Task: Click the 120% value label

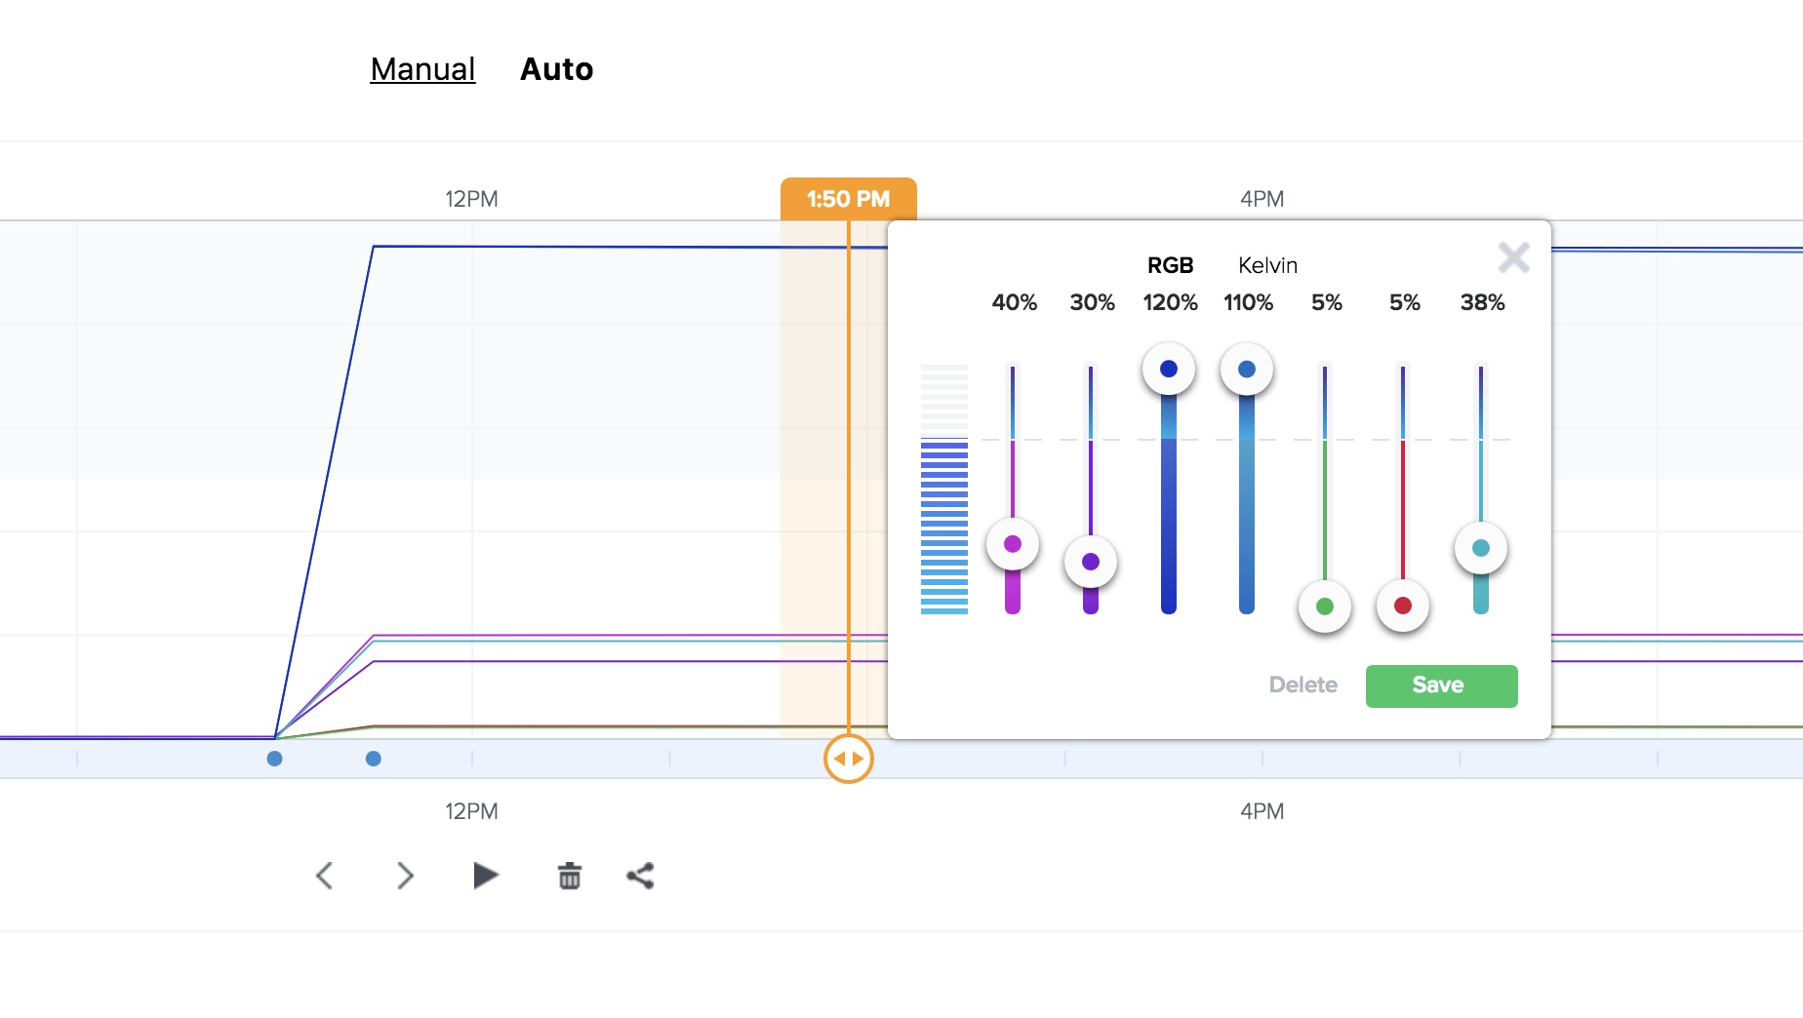Action: tap(1170, 303)
